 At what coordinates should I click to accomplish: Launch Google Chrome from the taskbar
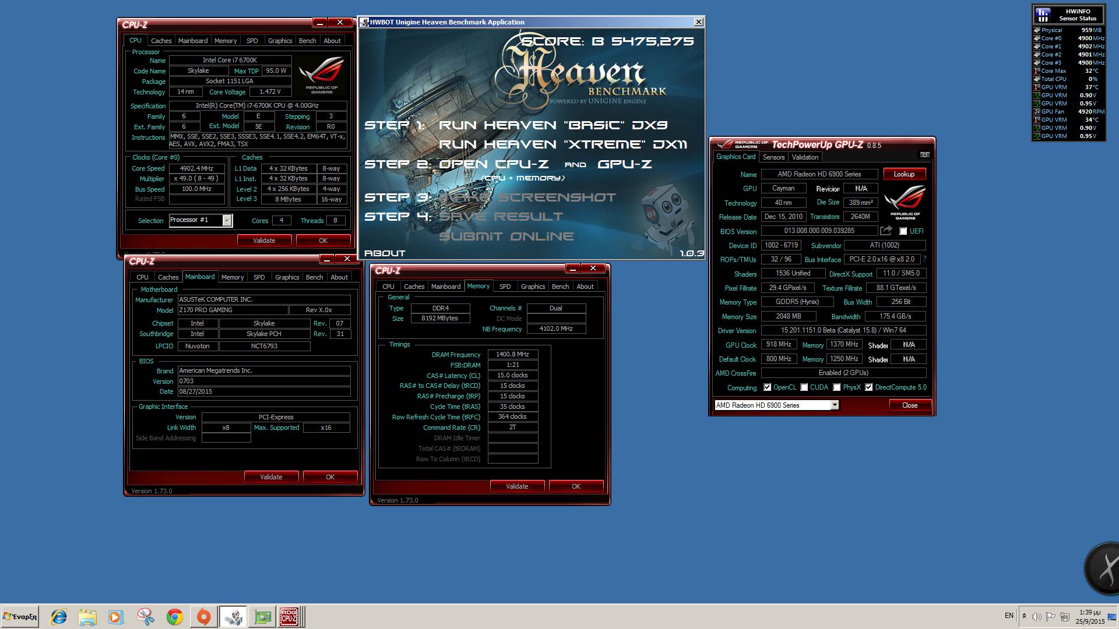[174, 617]
